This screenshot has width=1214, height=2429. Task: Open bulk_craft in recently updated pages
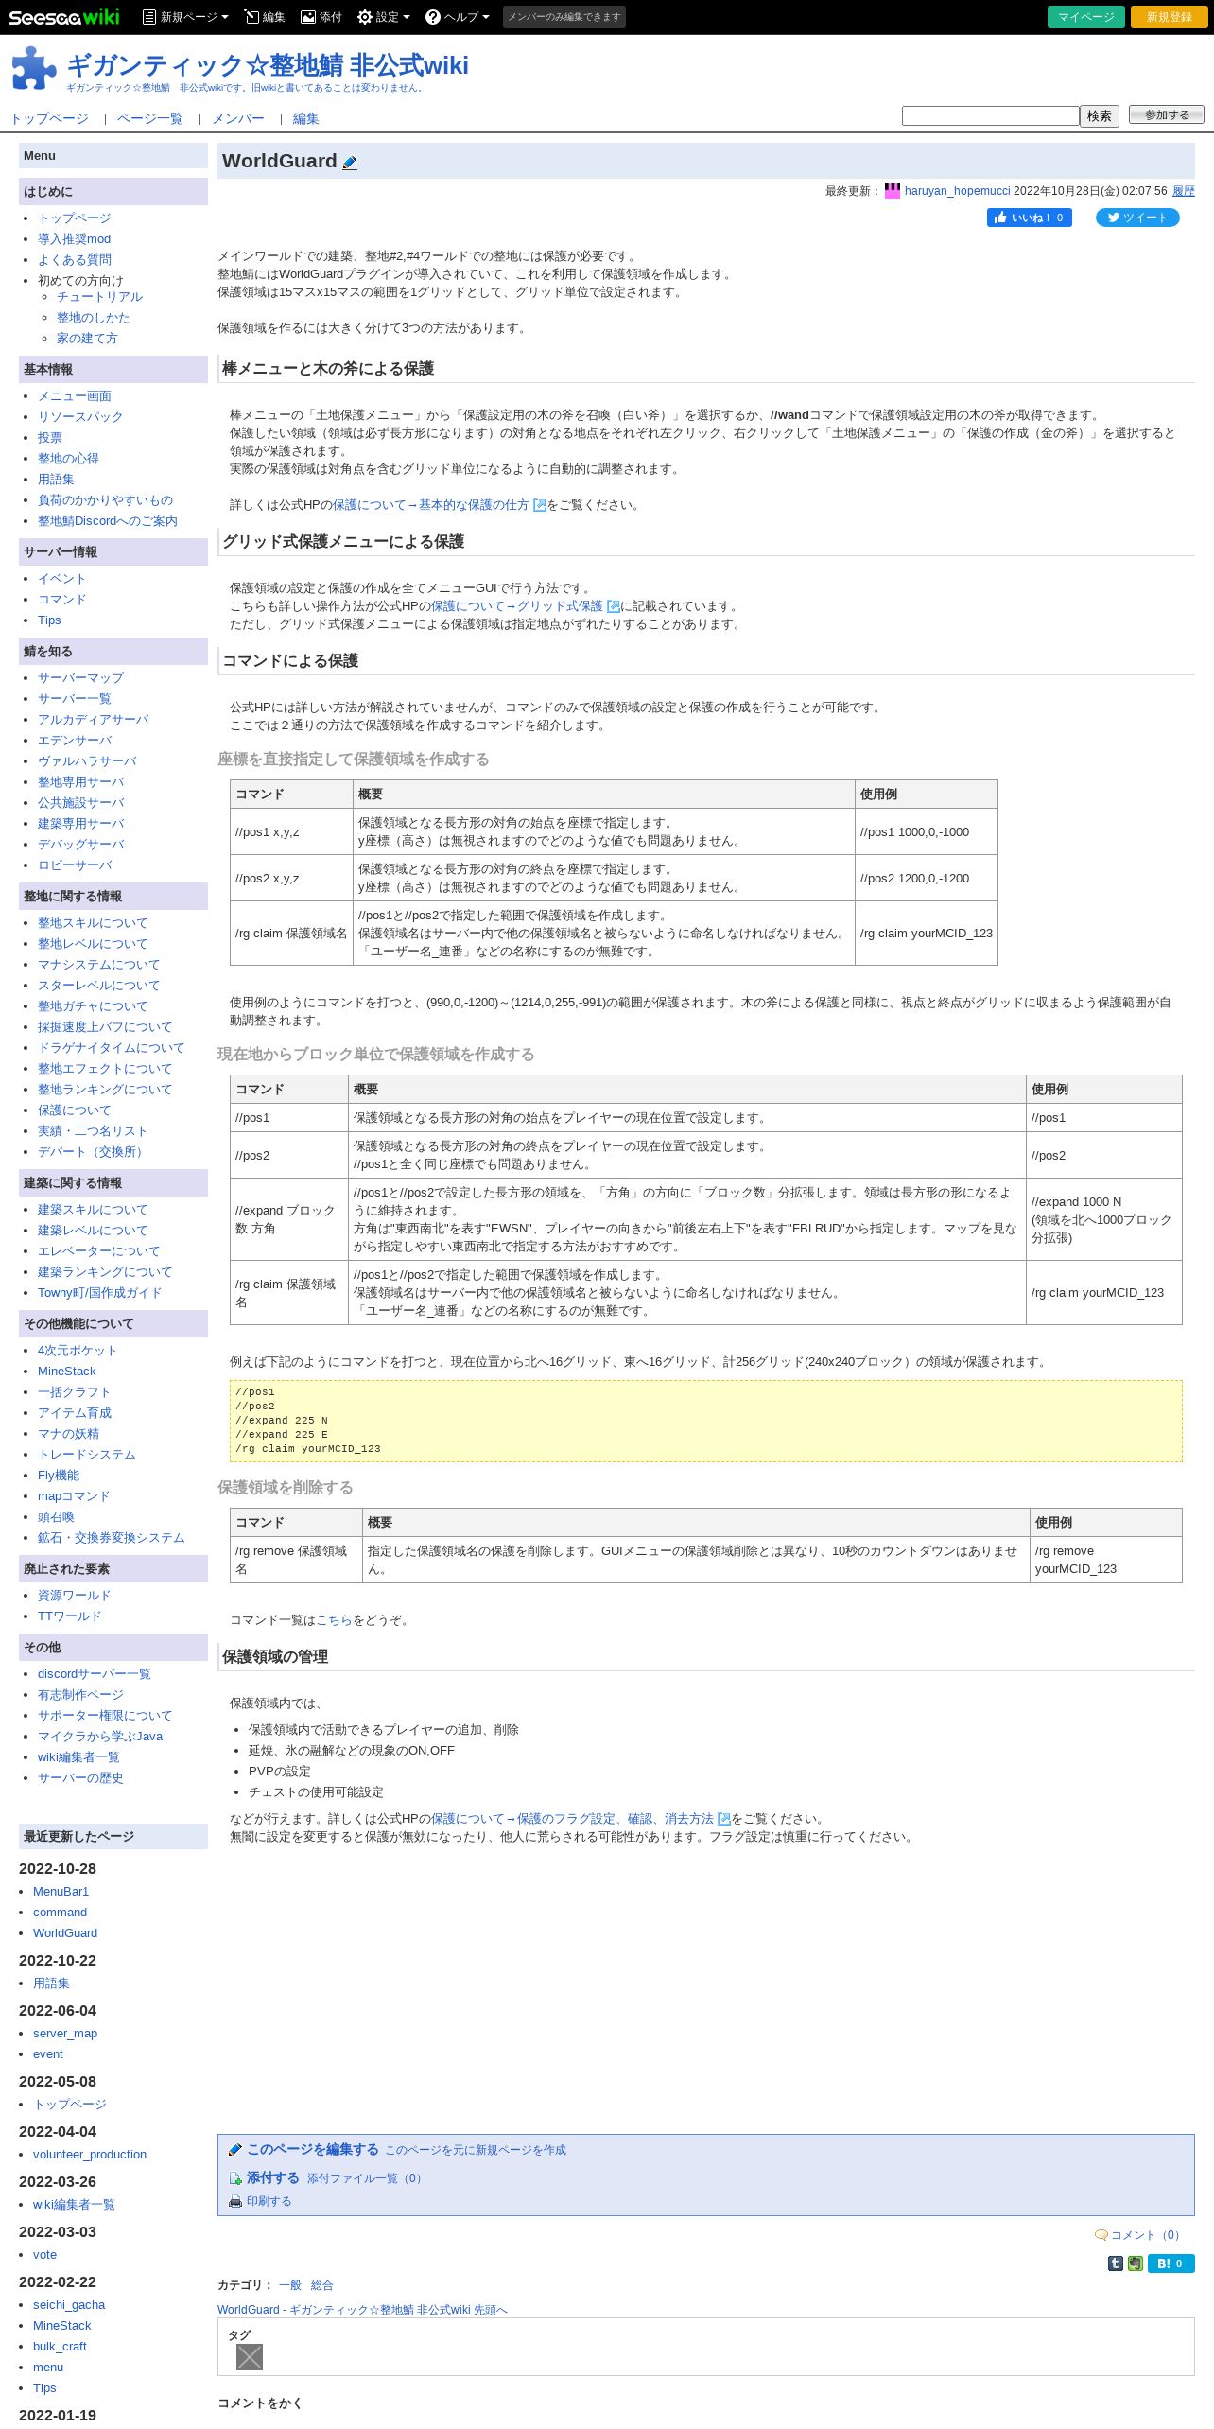pos(60,2347)
